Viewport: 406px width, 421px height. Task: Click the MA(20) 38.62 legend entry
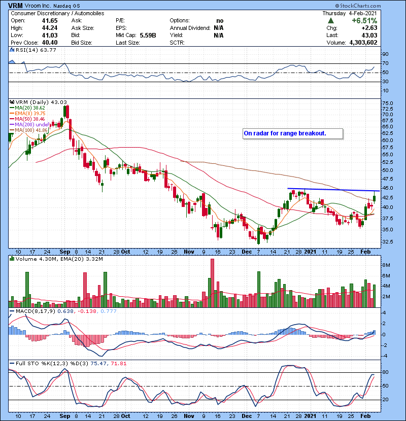coord(27,108)
